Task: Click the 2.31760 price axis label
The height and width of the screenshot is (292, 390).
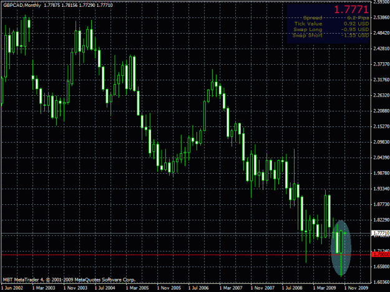Action: click(381, 80)
